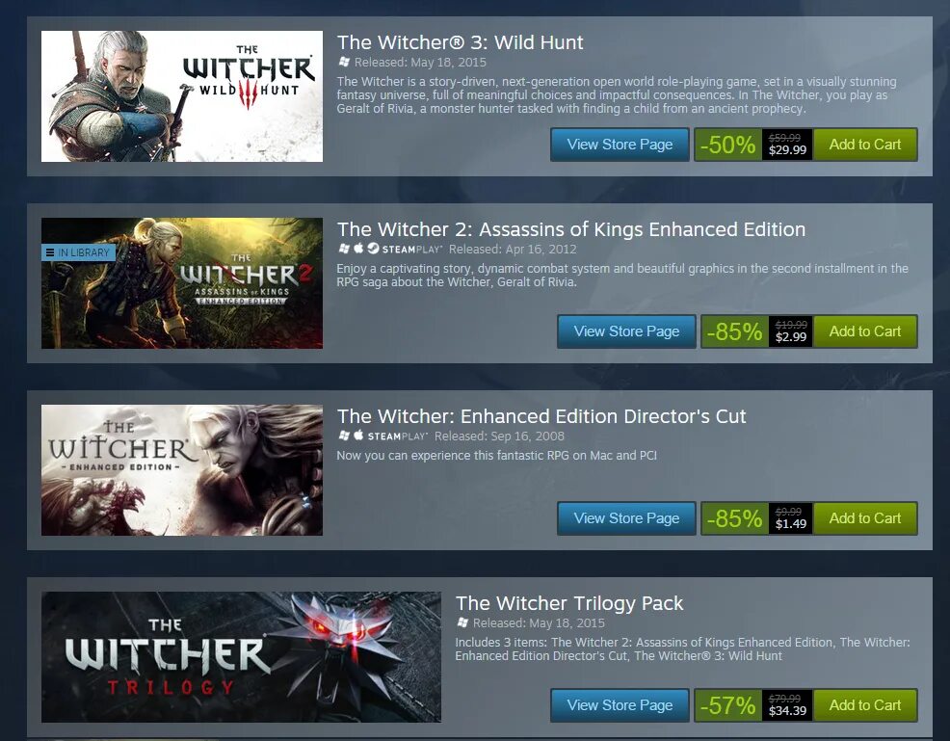Click the In Library badge on Witcher 2 image
This screenshot has height=741, width=950.
(x=78, y=252)
